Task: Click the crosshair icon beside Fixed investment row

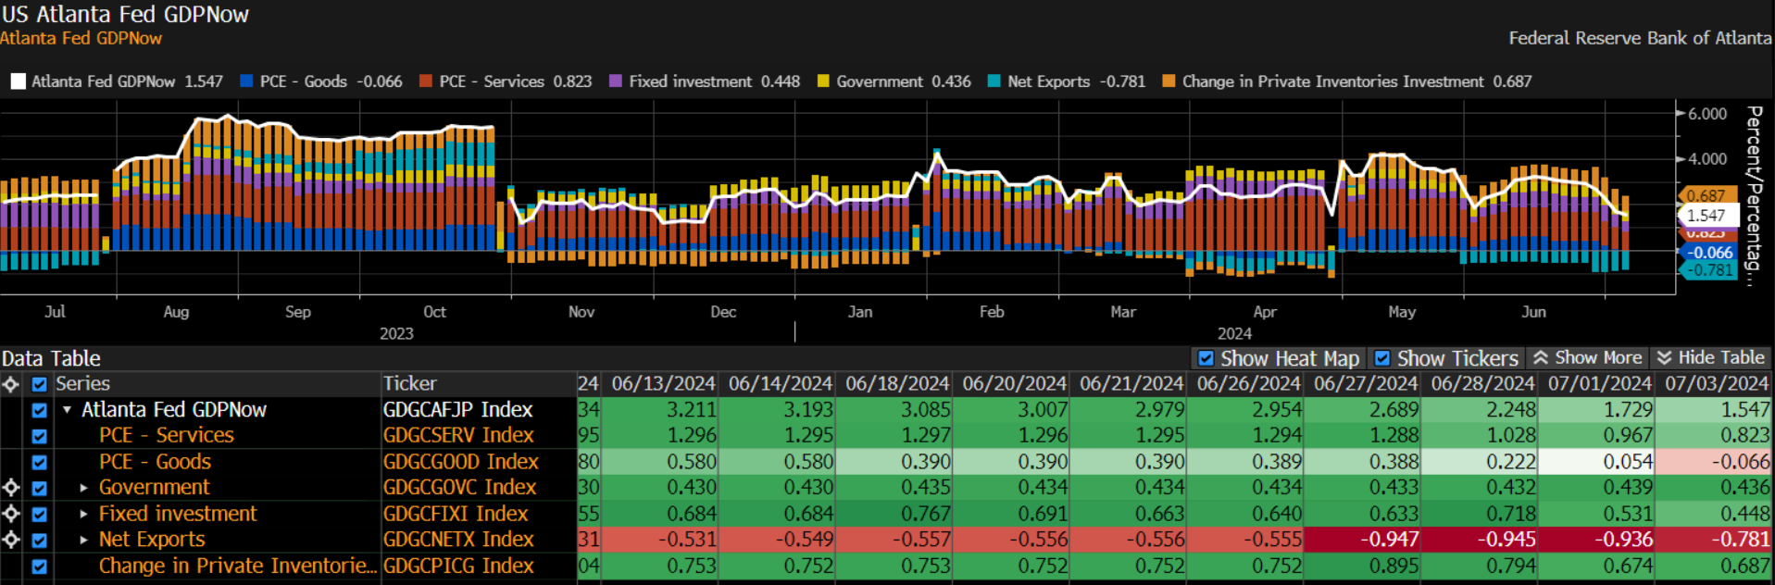Action: (11, 514)
